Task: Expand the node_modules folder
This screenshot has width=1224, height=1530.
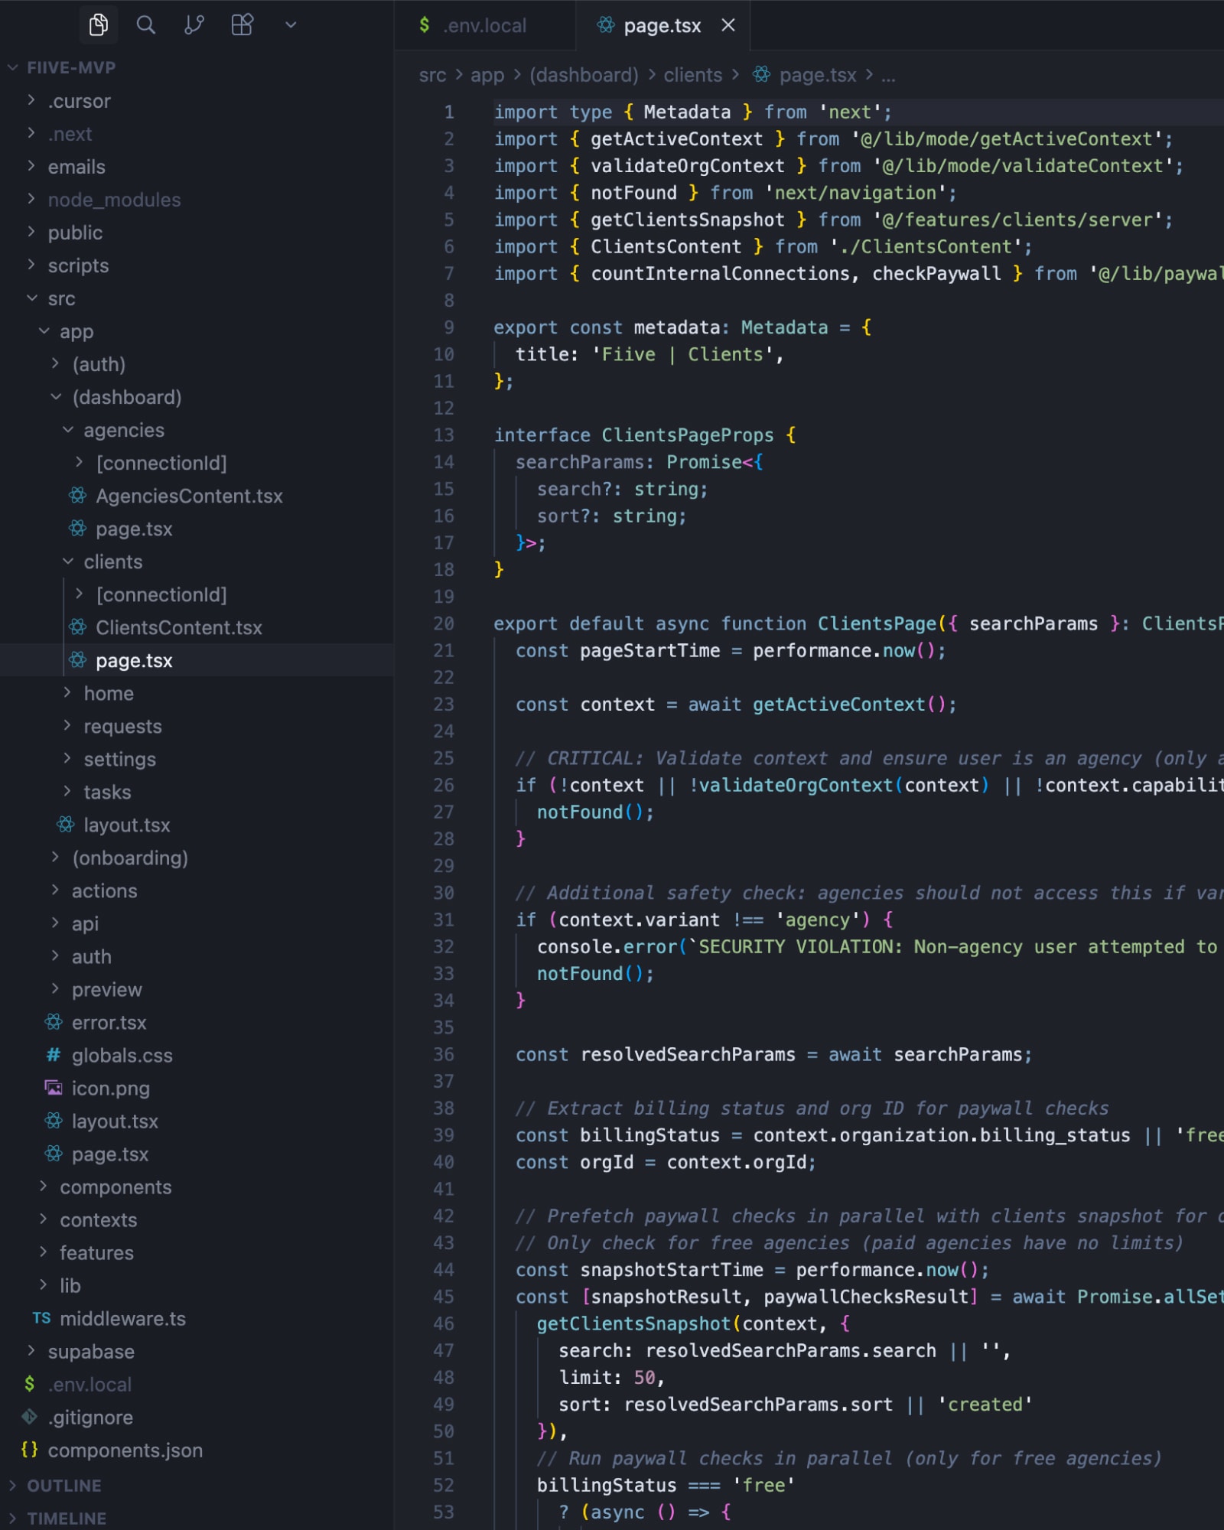Action: click(197, 200)
